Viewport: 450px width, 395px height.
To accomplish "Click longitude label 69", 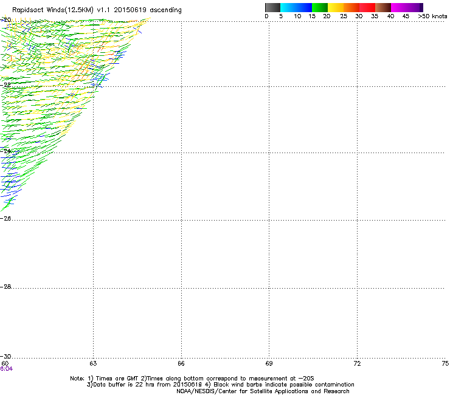I will point(269,363).
